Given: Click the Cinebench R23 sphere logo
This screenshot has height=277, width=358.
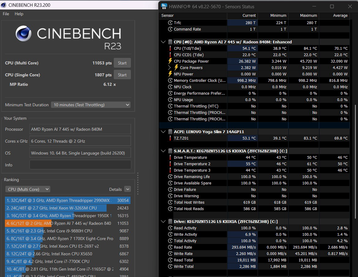Looking at the screenshot, I should point(24,34).
